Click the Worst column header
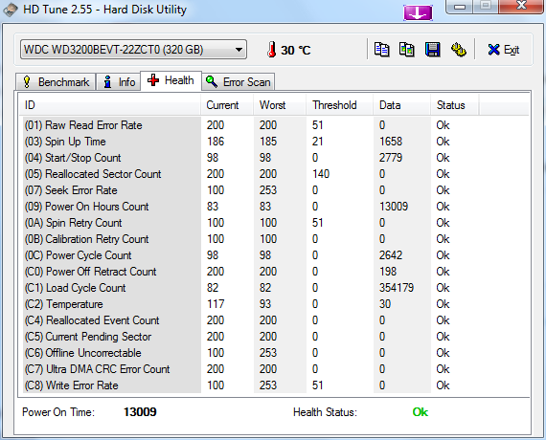 tap(280, 105)
